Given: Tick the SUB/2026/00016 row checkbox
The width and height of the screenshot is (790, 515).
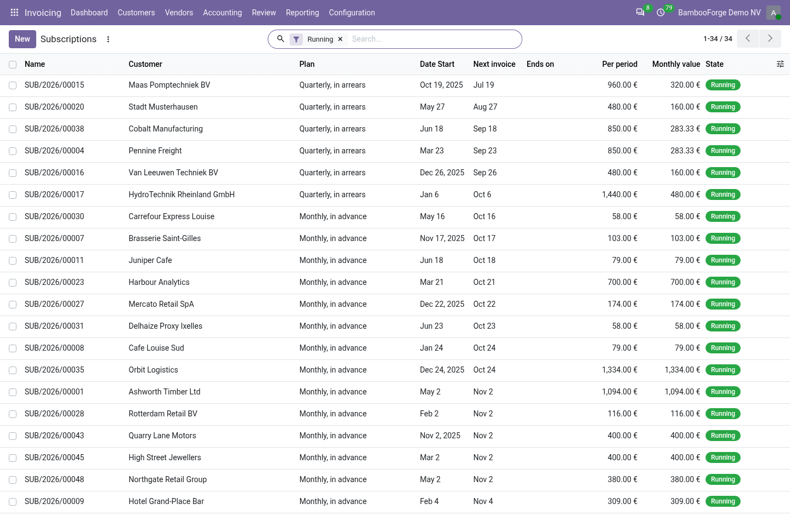Looking at the screenshot, I should (x=13, y=173).
